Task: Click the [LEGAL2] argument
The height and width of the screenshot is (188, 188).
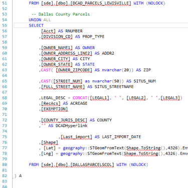Action: (x=136, y=98)
